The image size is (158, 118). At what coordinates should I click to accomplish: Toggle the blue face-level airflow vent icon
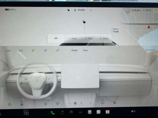tap(45, 50)
